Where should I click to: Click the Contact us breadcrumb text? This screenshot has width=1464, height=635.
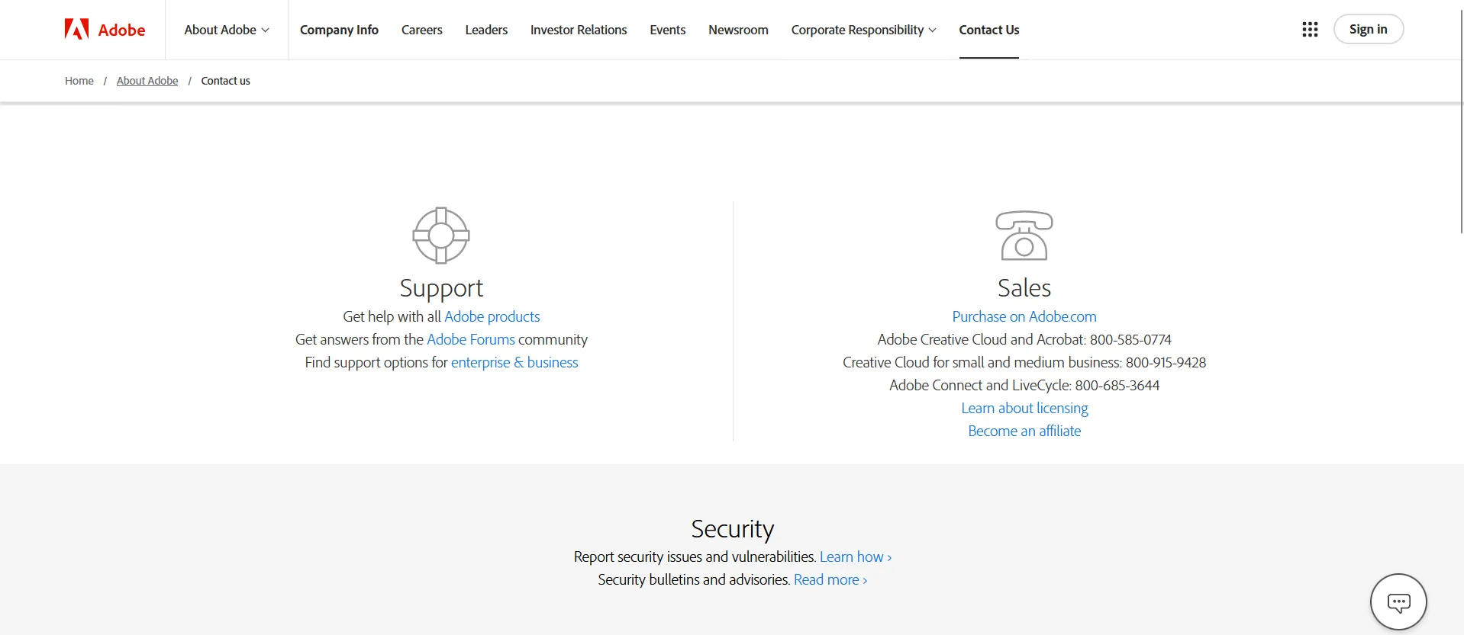pyautogui.click(x=225, y=81)
